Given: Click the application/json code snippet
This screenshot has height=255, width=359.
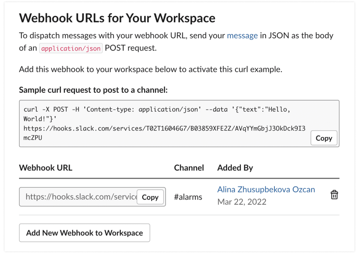Looking at the screenshot, I should pyautogui.click(x=71, y=48).
